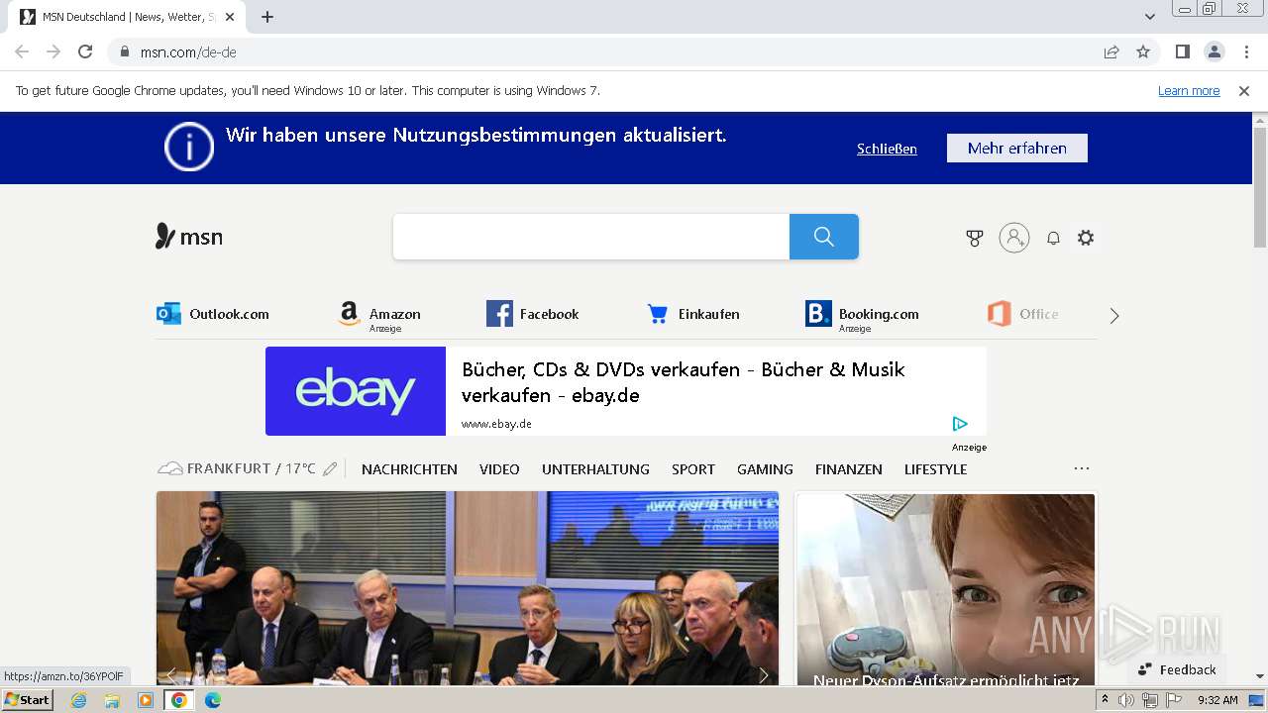
Task: Open tab search dropdown chevron
Action: 1150,17
